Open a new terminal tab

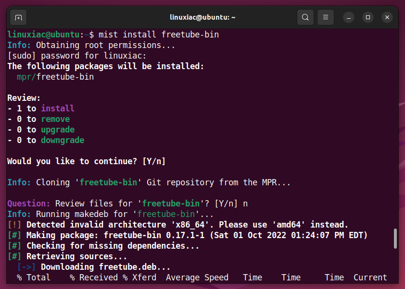coord(18,18)
